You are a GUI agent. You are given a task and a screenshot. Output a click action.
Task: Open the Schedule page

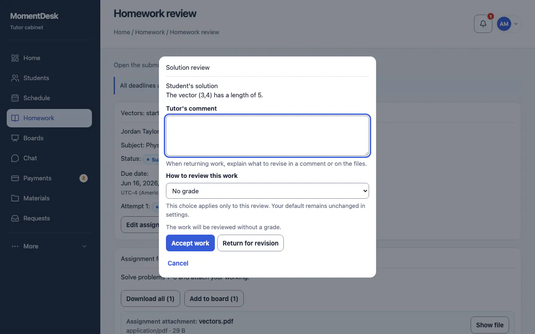tap(49, 98)
